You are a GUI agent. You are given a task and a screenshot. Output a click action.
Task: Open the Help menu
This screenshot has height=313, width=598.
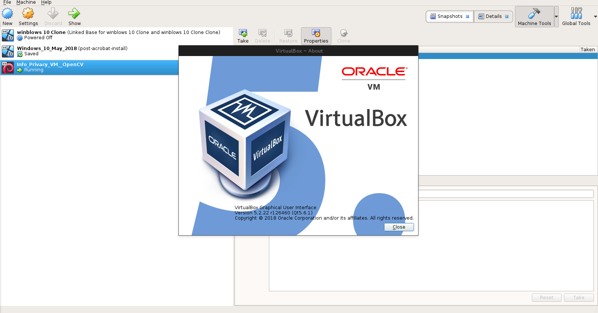coord(46,2)
